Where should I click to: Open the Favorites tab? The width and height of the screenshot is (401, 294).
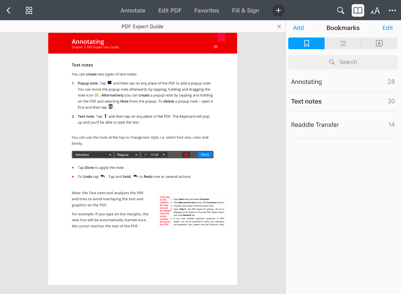pos(207,11)
